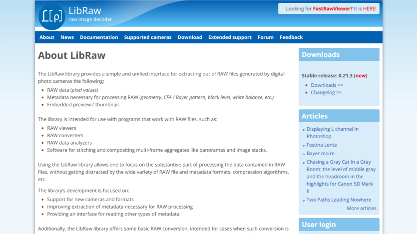Open the Documentation menu item
This screenshot has height=234, width=417.
tap(99, 37)
